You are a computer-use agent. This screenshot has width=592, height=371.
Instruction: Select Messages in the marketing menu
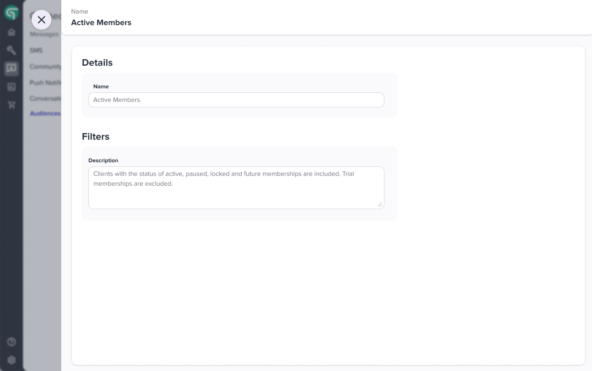click(x=44, y=34)
